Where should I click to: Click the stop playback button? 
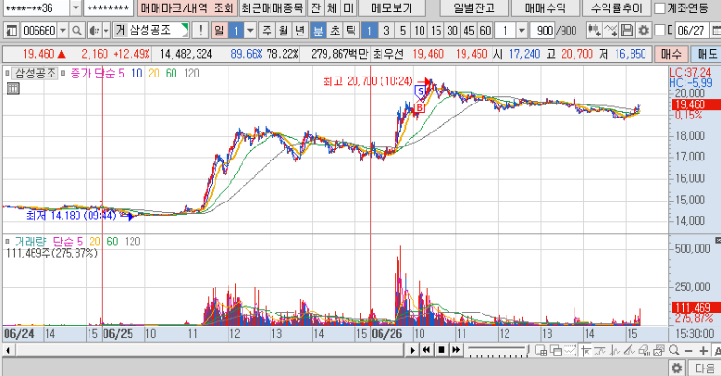coord(441,350)
